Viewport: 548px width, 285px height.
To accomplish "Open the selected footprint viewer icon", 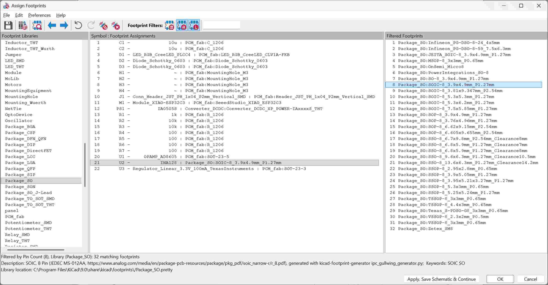I will (37, 25).
